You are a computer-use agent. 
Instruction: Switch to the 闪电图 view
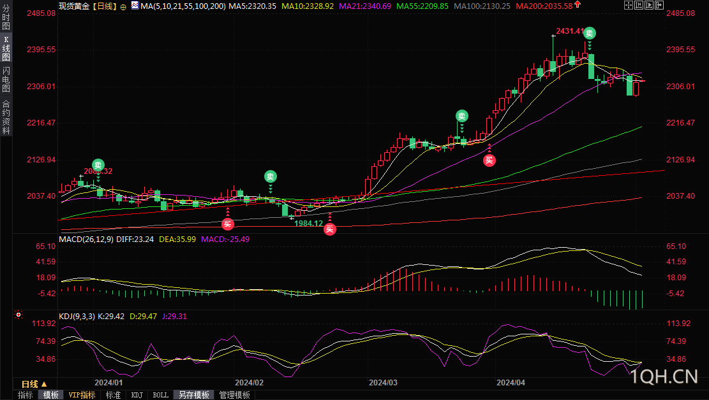[x=6, y=80]
